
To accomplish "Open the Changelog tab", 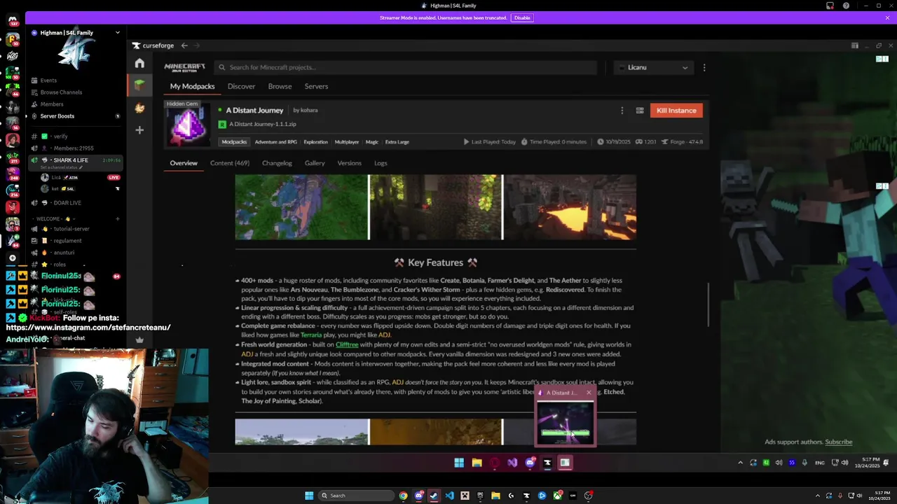I will (277, 163).
